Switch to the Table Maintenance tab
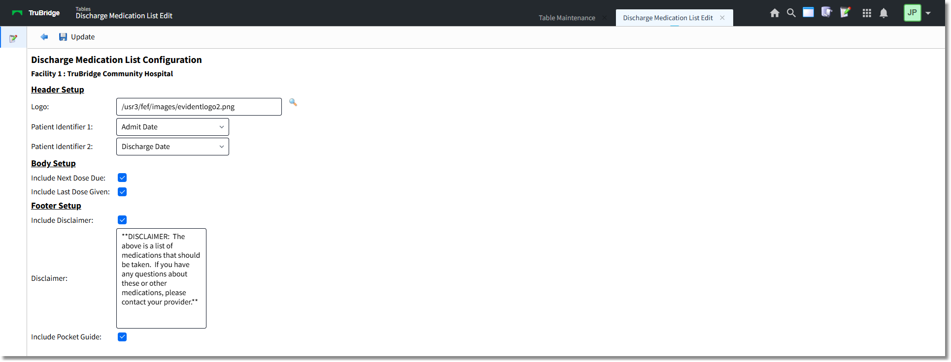 (567, 18)
